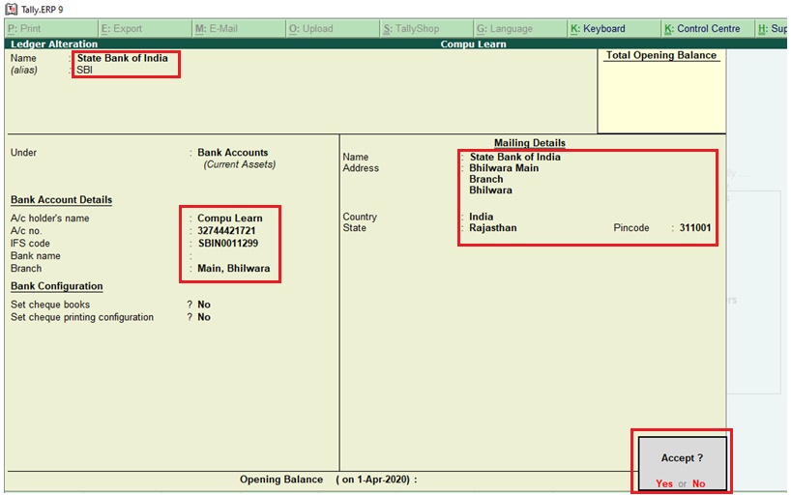
Task: Open the O: Upload menu
Action: pyautogui.click(x=333, y=29)
